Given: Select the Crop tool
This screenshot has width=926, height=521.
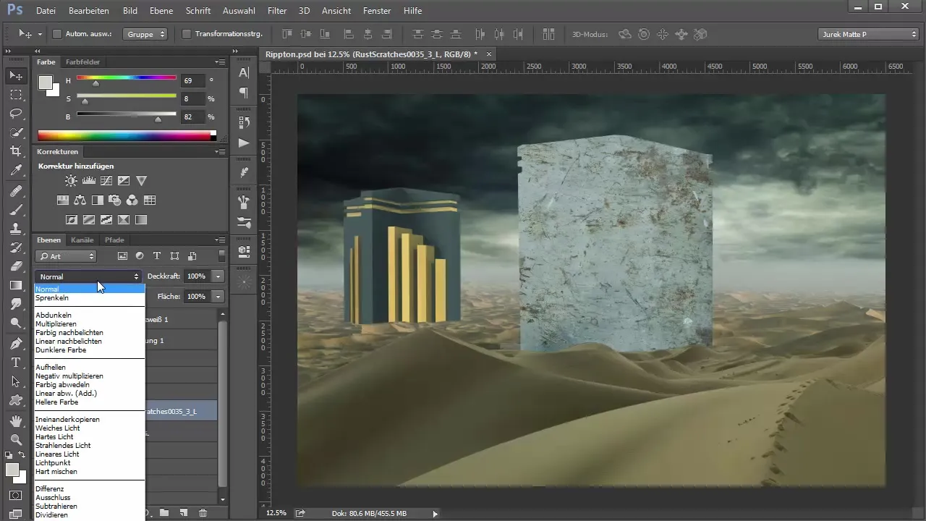Looking at the screenshot, I should tap(16, 151).
